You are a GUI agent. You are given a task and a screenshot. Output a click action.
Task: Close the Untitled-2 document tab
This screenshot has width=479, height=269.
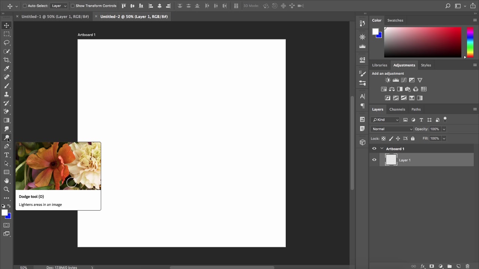pyautogui.click(x=96, y=16)
